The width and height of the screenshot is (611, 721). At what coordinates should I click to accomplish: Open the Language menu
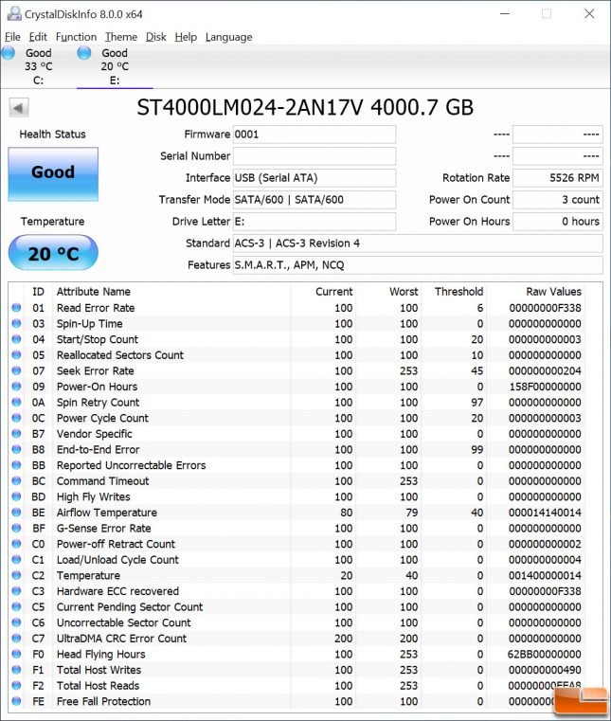(228, 37)
